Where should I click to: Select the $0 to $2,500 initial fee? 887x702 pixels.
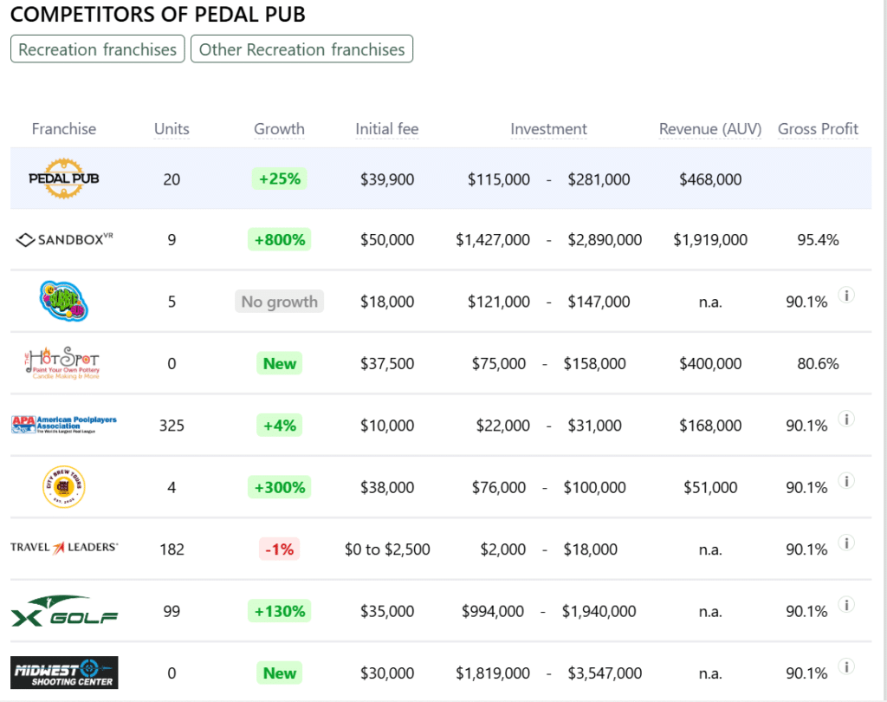[x=387, y=549]
